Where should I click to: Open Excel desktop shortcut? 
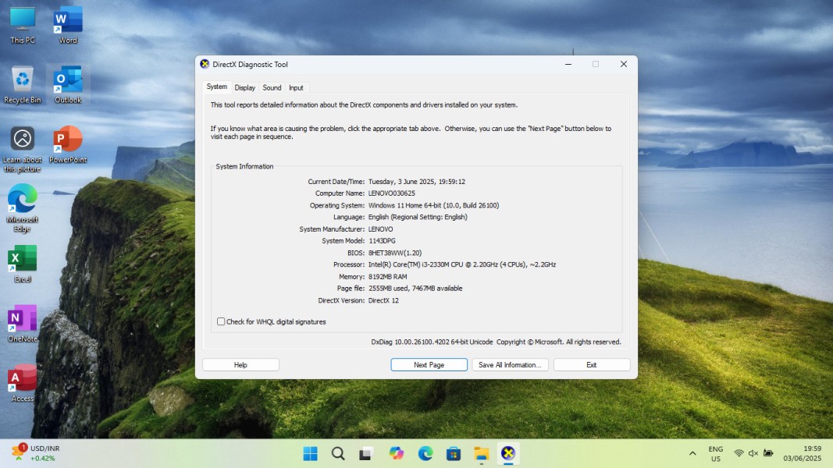23,264
